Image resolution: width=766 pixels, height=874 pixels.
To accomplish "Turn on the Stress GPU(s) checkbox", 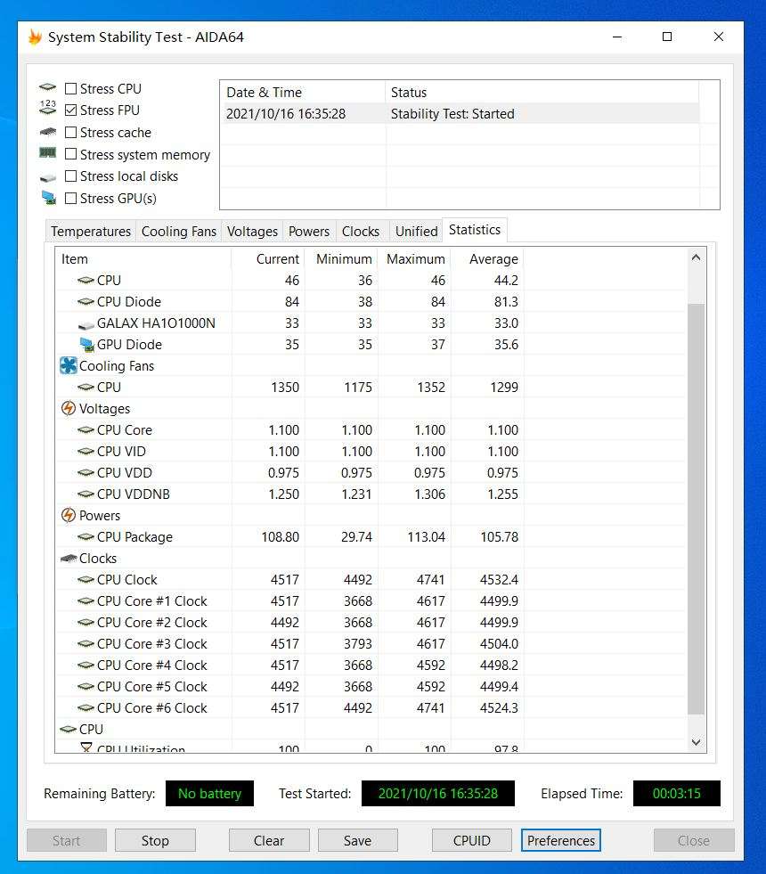I will [x=70, y=199].
